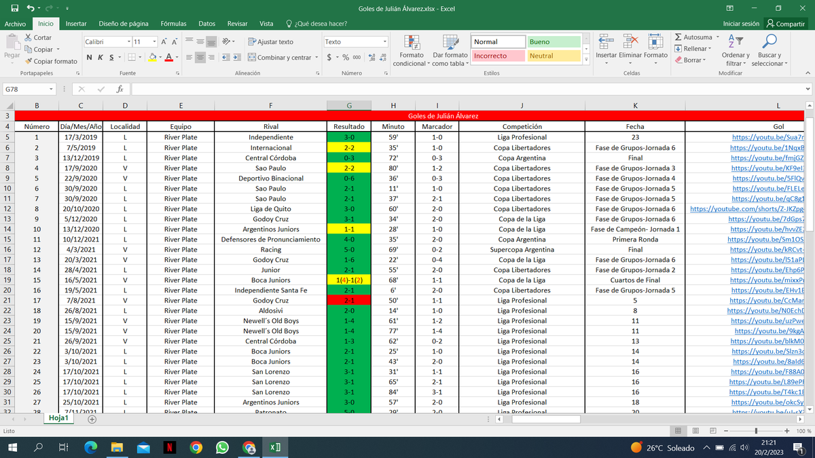Image resolution: width=815 pixels, height=458 pixels.
Task: Open Microsoft Edge from the taskbar
Action: pyautogui.click(x=91, y=447)
